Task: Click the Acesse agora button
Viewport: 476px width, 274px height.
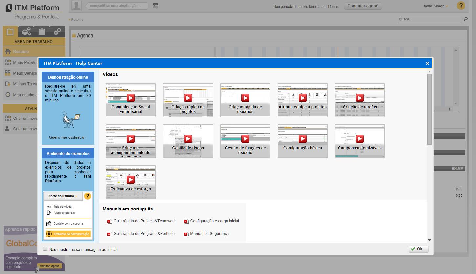Action: coord(50,266)
